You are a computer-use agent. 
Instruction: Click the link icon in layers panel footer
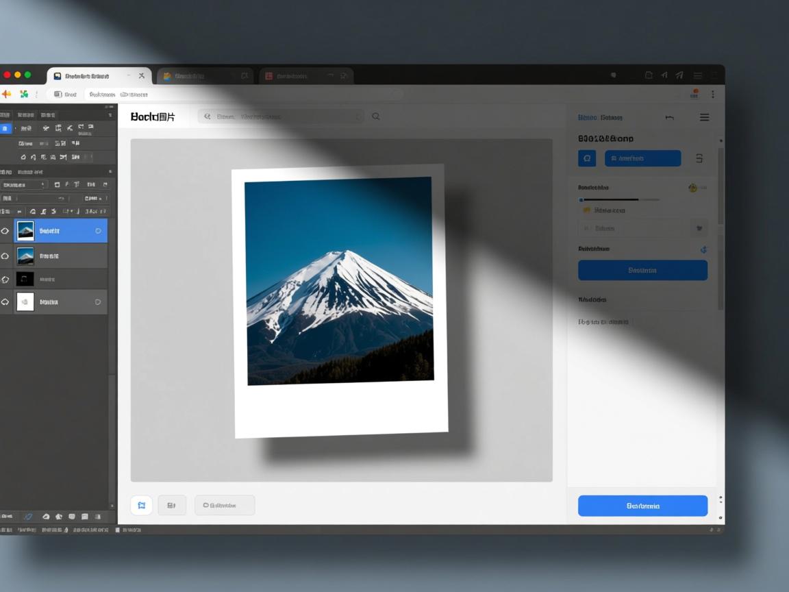28,517
